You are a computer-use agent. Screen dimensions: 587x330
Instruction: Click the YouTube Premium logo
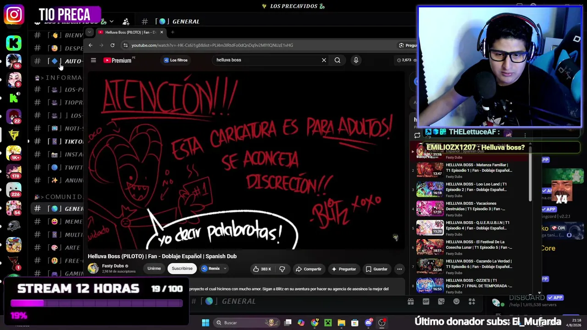[117, 60]
